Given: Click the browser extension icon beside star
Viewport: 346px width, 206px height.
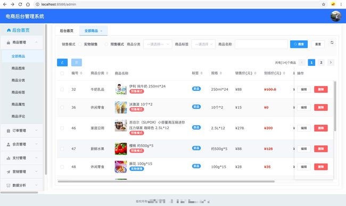Looking at the screenshot, I should pyautogui.click(x=333, y=4).
